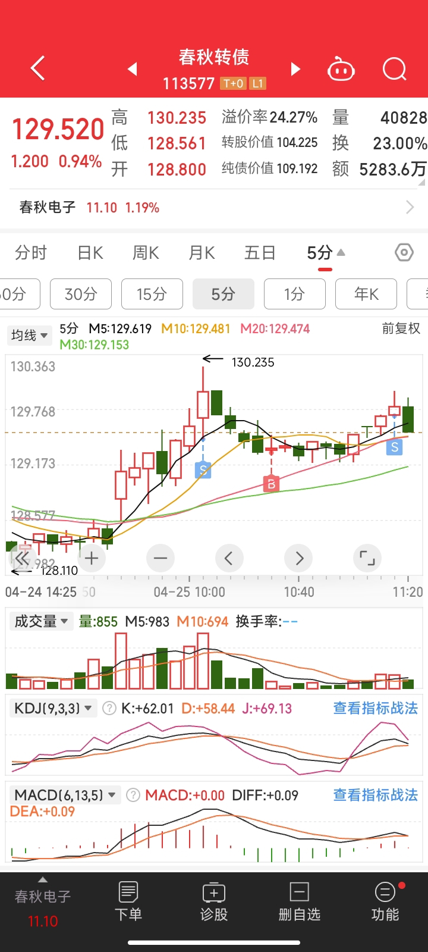Tap 删自选 remove from watchlist
Image resolution: width=428 pixels, height=952 pixels.
tap(299, 901)
